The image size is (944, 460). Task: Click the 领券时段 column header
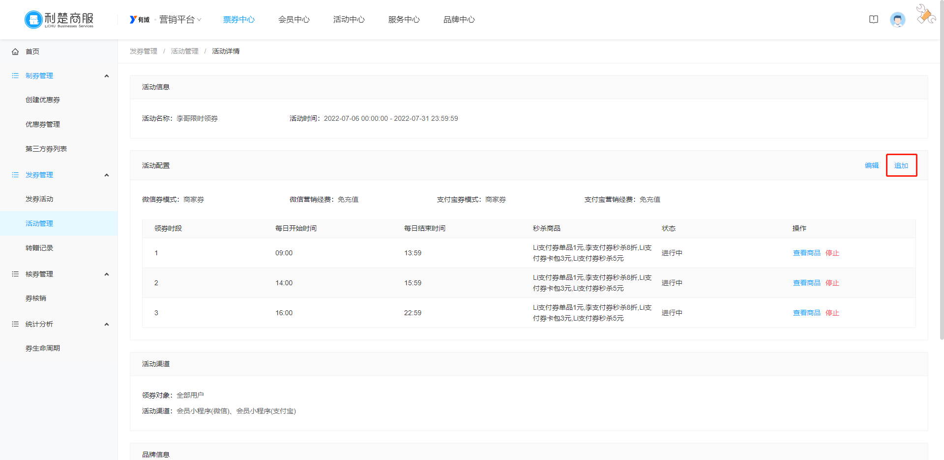[168, 228]
